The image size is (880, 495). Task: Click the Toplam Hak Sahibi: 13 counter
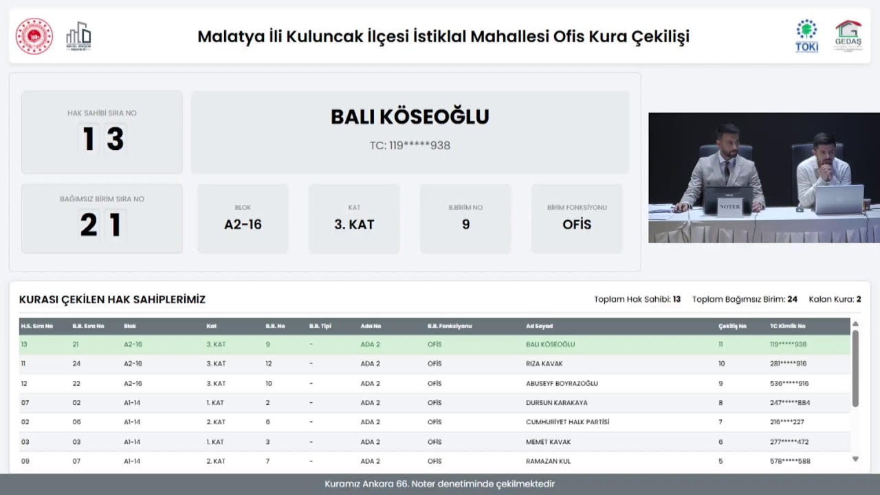tap(637, 299)
